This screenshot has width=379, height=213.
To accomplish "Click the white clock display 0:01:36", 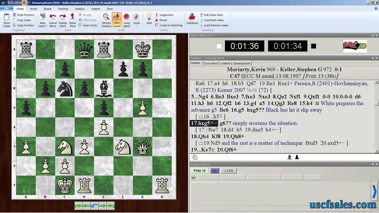I will click(x=245, y=46).
